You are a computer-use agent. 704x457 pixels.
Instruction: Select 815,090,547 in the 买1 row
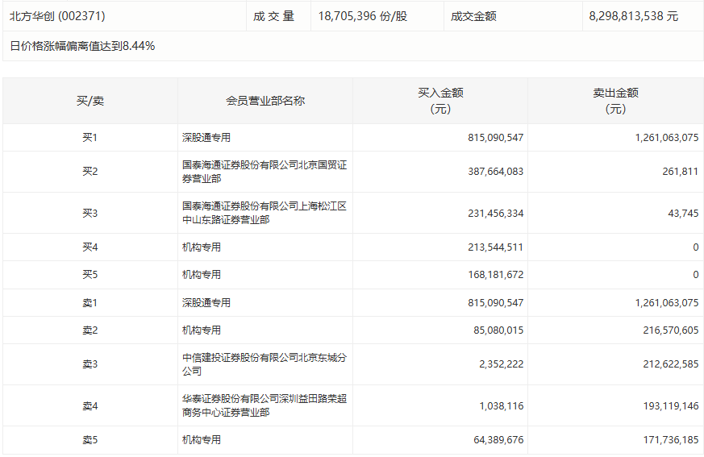coord(496,137)
